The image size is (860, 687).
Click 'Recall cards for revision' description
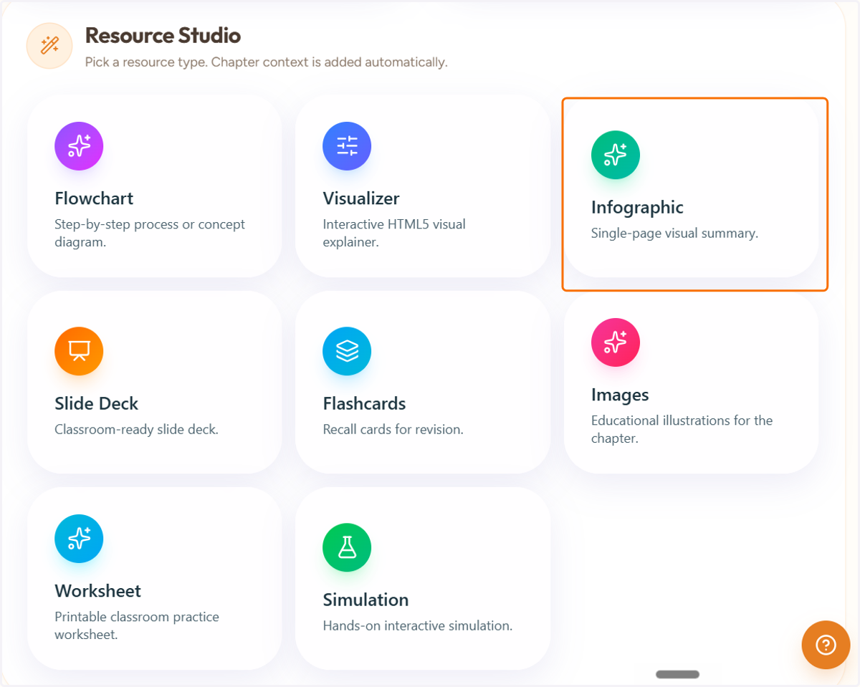393,430
